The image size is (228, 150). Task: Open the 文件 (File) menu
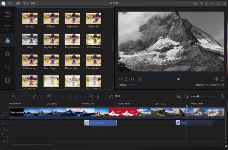[11, 3]
